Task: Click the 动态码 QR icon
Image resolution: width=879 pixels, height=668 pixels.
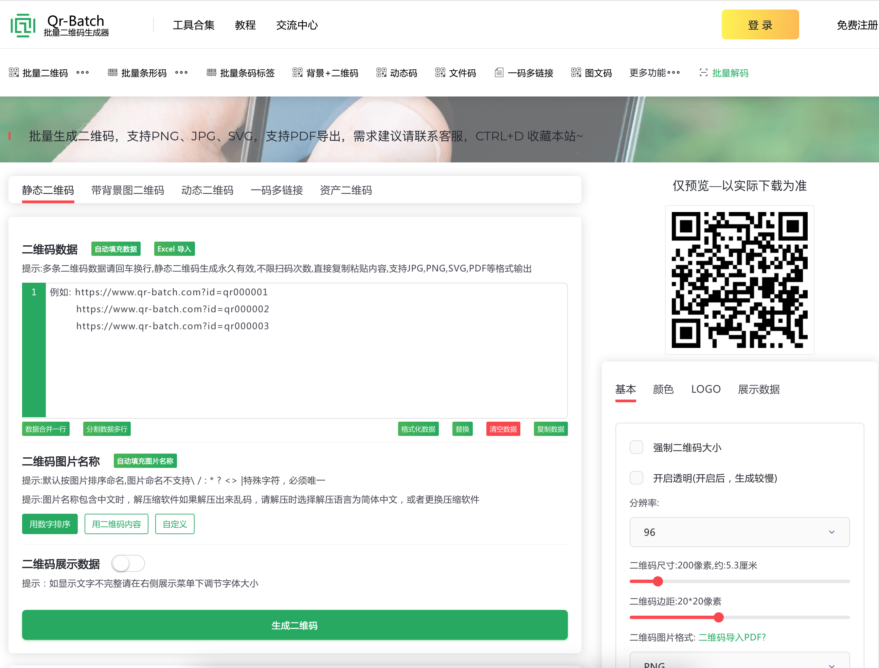Action: pos(381,72)
